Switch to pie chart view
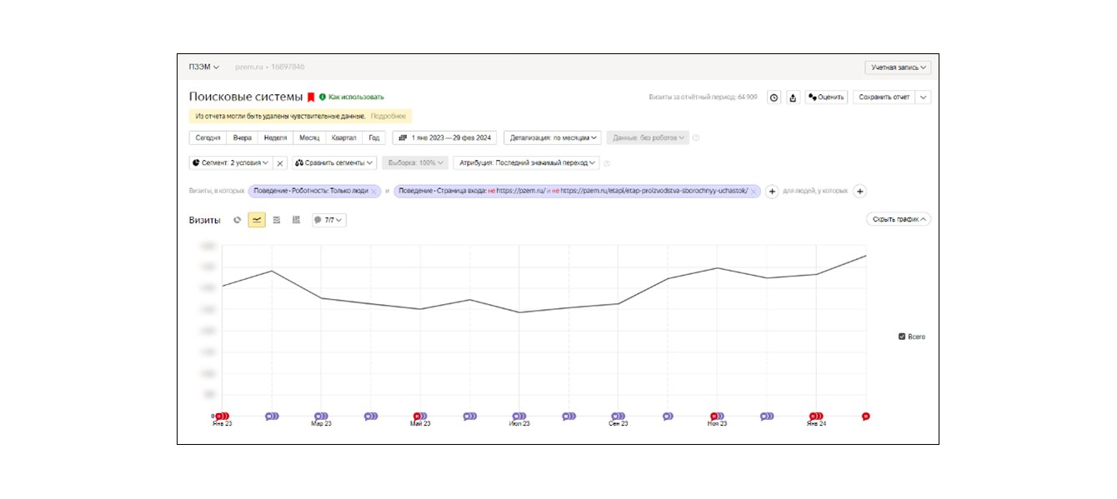 238,220
